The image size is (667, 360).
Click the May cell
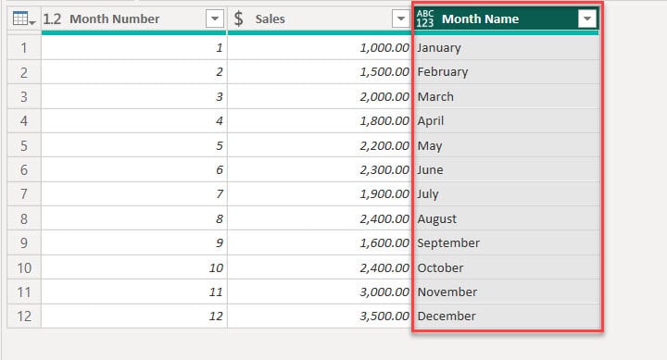(506, 145)
